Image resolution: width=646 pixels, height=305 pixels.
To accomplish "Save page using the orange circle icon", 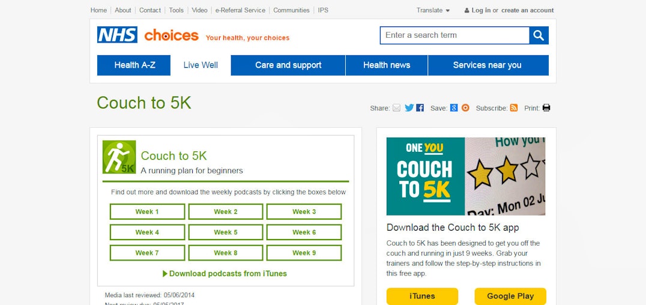I will point(465,108).
